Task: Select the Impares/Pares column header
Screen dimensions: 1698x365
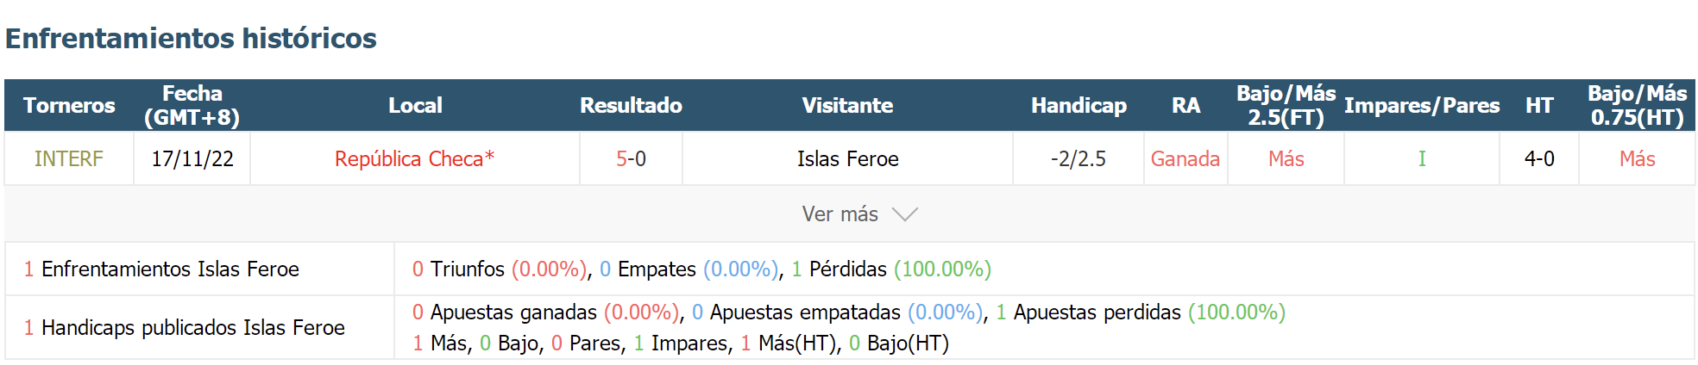Action: pos(1422,106)
